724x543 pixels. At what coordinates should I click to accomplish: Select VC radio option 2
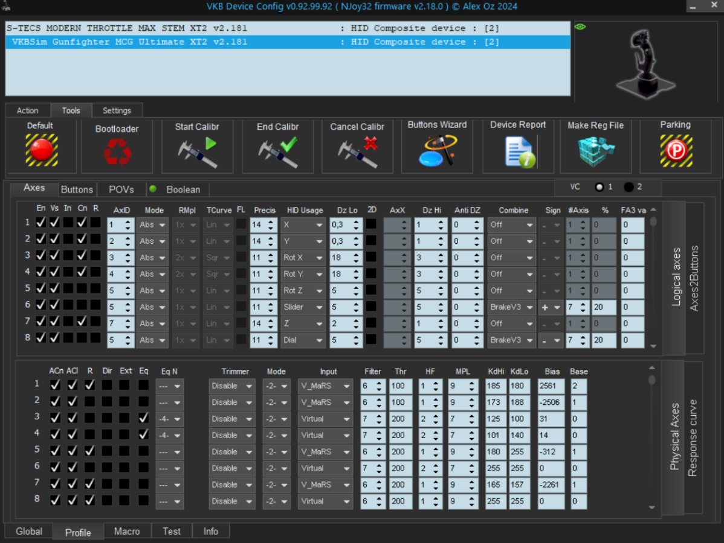(x=629, y=187)
